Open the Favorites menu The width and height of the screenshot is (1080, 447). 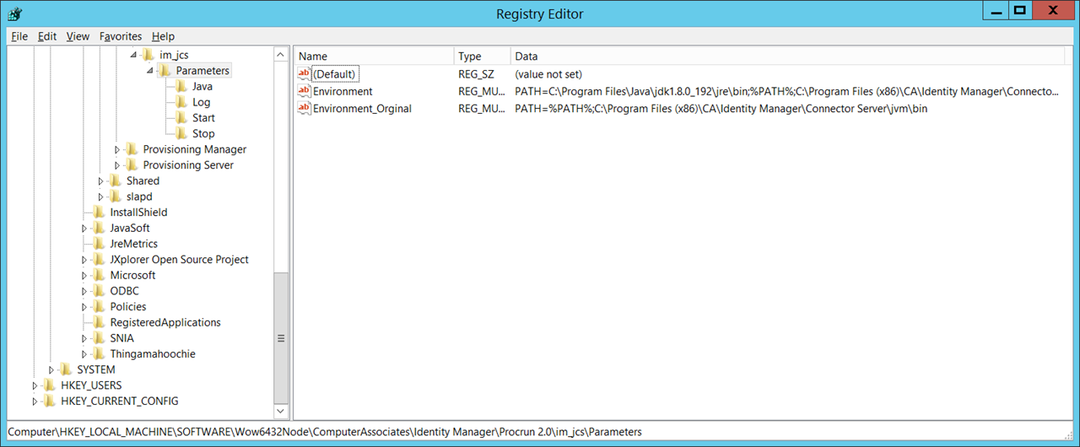click(121, 36)
